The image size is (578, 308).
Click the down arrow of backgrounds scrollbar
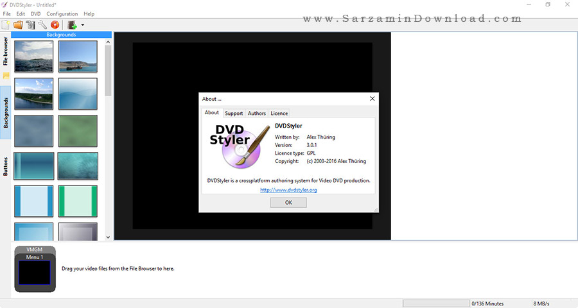pos(108,237)
